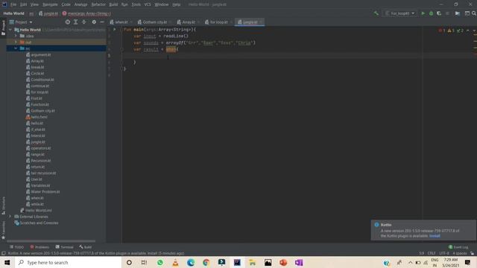477x268 pixels.
Task: Open the TODO tool window
Action: (x=16, y=247)
